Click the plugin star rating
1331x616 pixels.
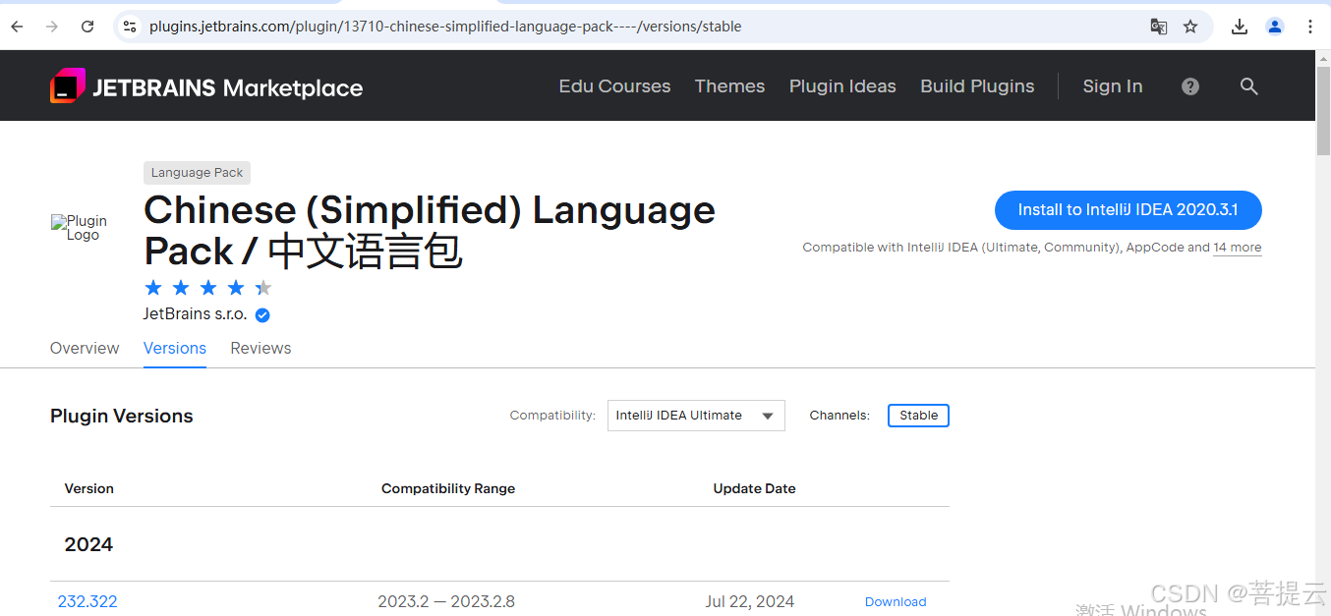(x=207, y=288)
